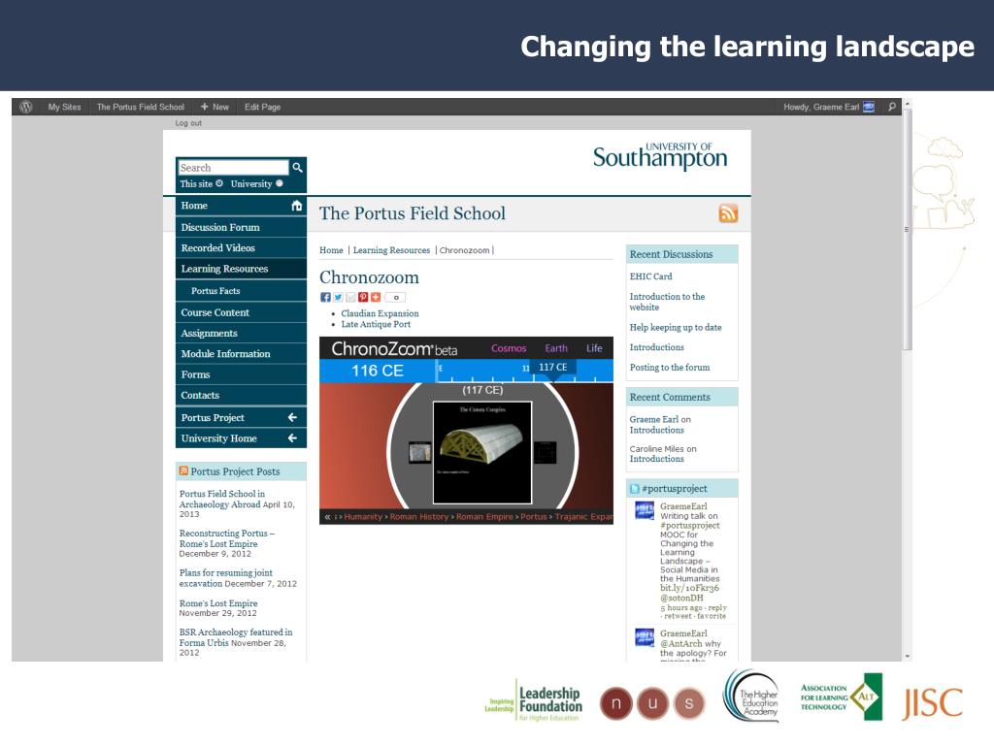
Task: Click the share counter showing 0
Action: (396, 297)
